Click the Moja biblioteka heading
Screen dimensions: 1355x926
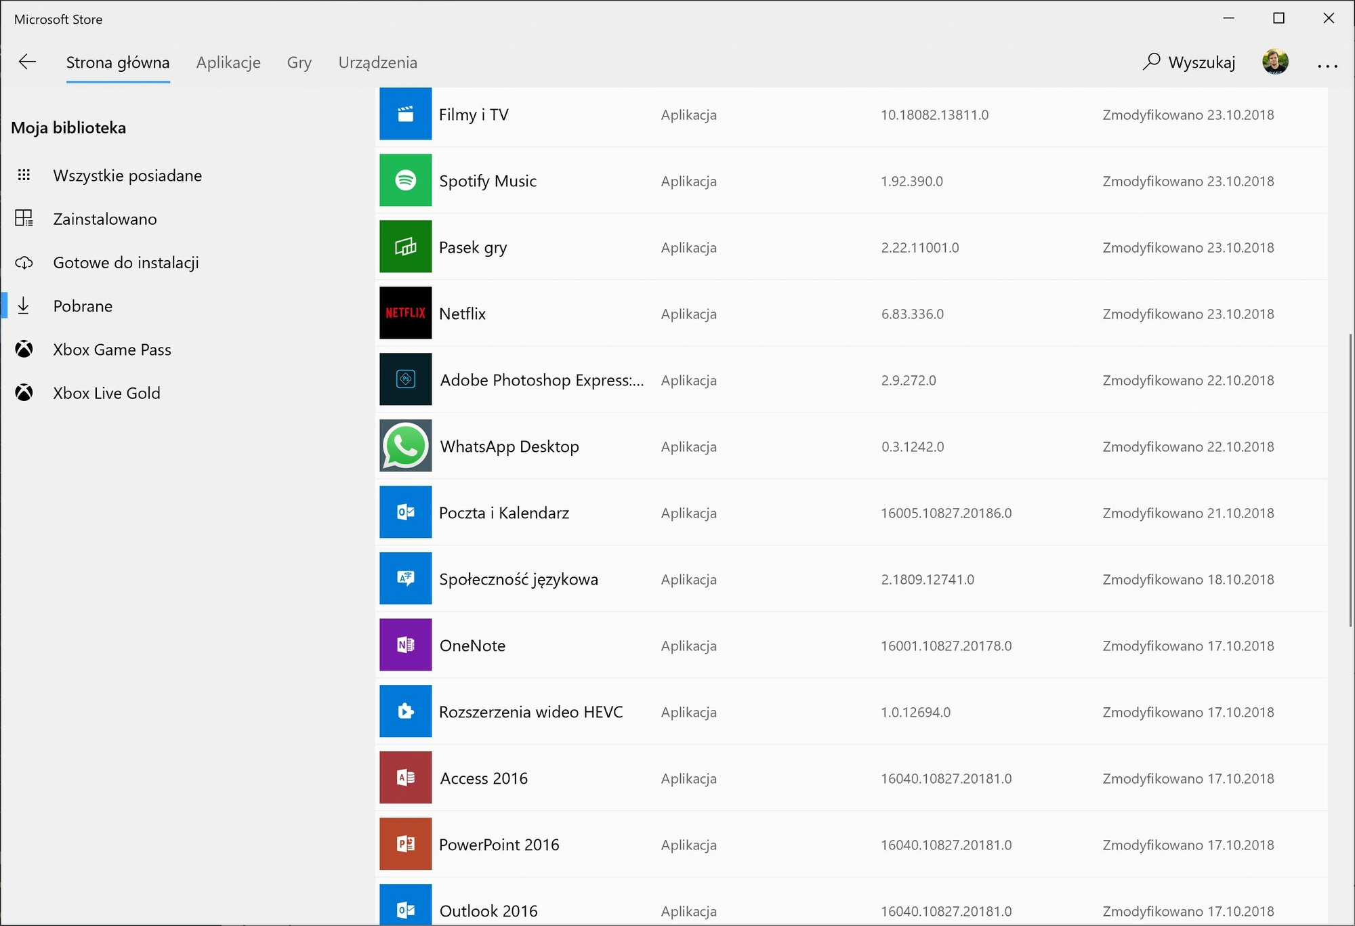[68, 127]
